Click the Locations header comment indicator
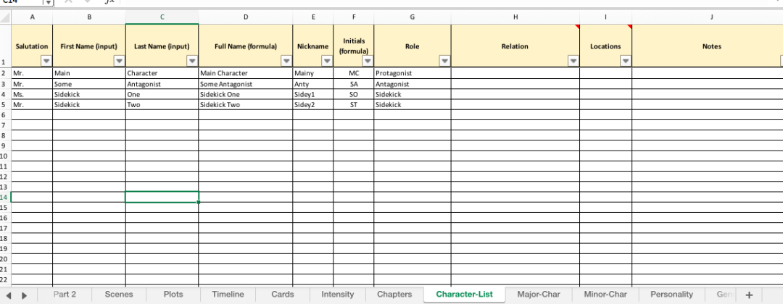The height and width of the screenshot is (304, 783). tap(629, 26)
